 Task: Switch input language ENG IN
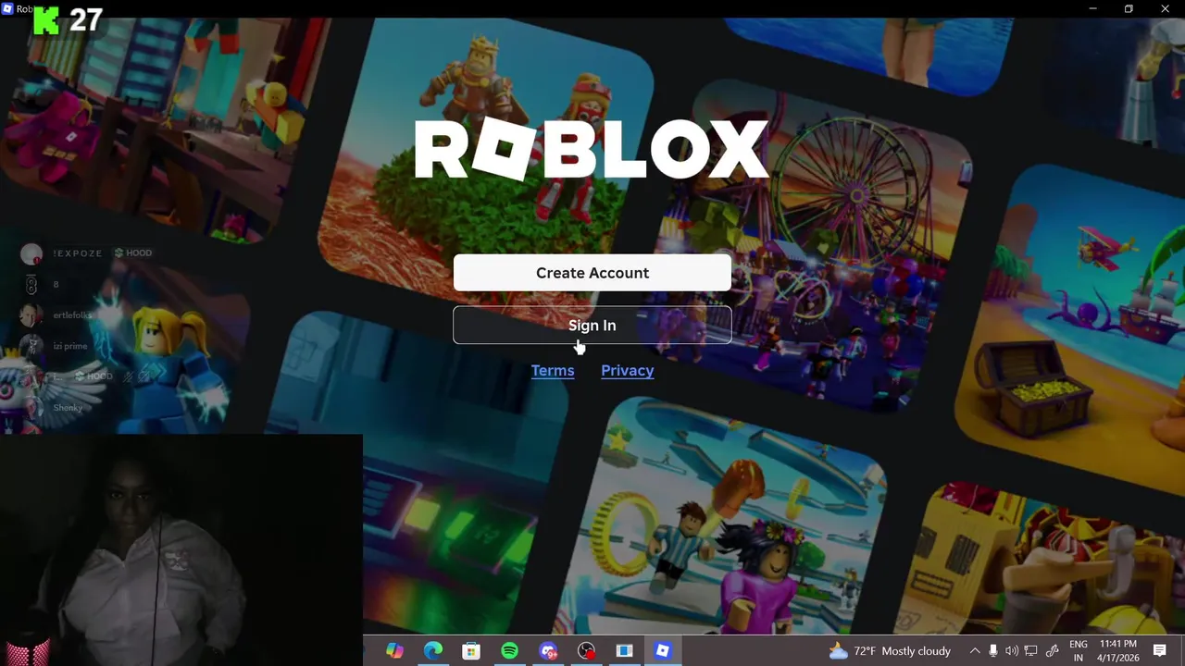(x=1079, y=651)
